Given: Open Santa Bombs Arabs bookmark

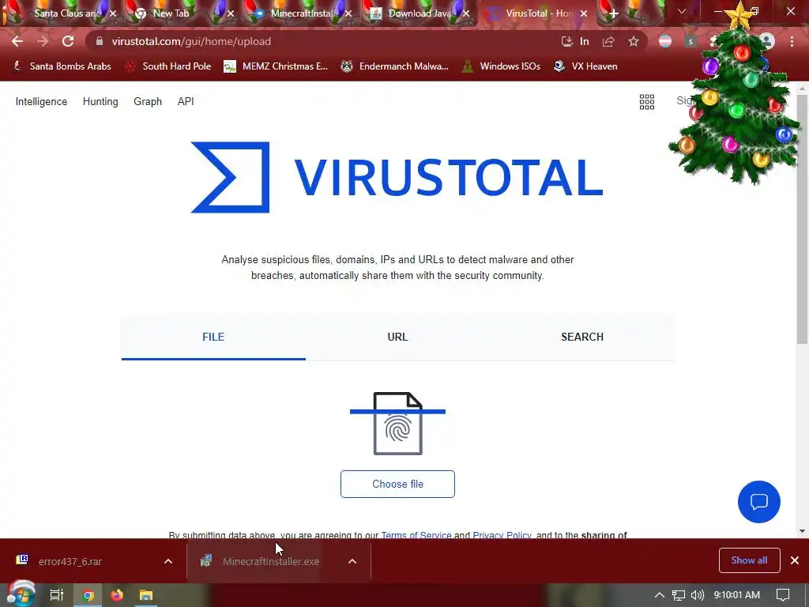Looking at the screenshot, I should click(x=62, y=66).
